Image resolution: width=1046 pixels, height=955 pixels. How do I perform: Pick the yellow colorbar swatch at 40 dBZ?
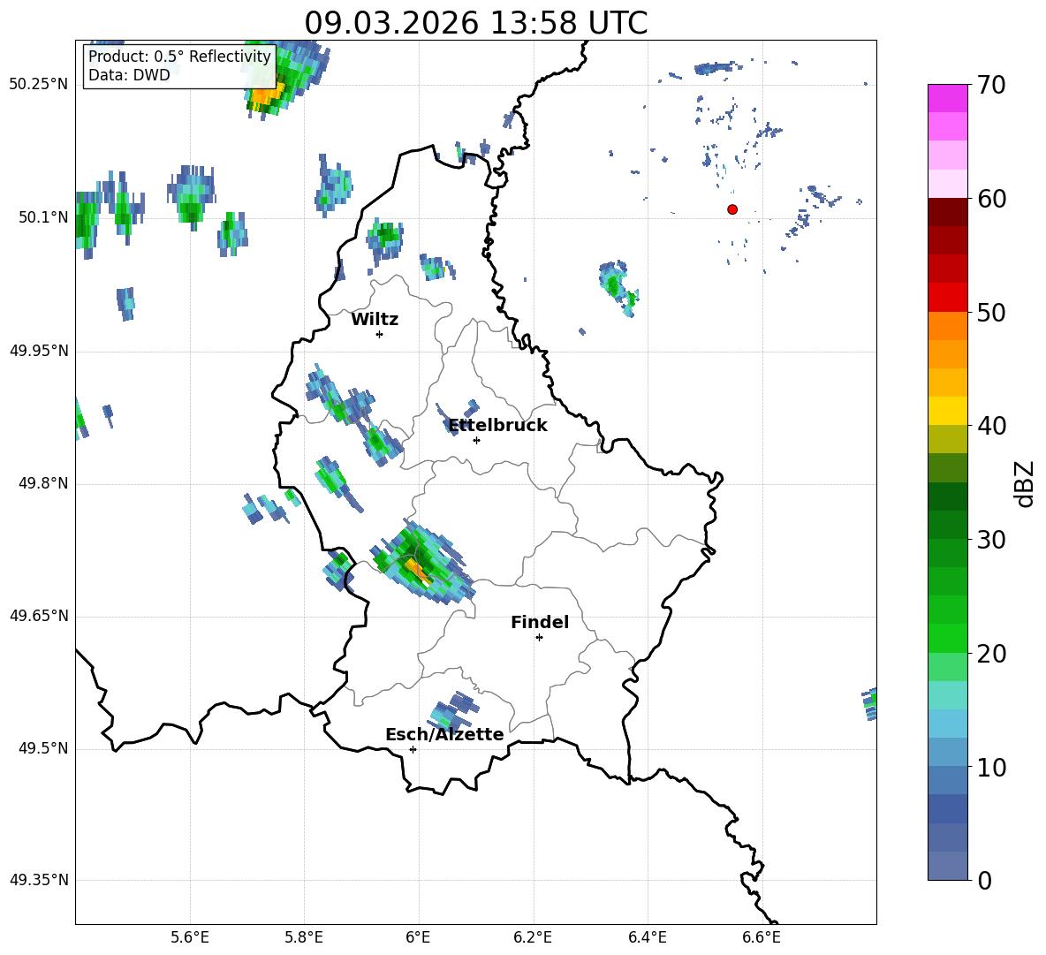click(948, 411)
